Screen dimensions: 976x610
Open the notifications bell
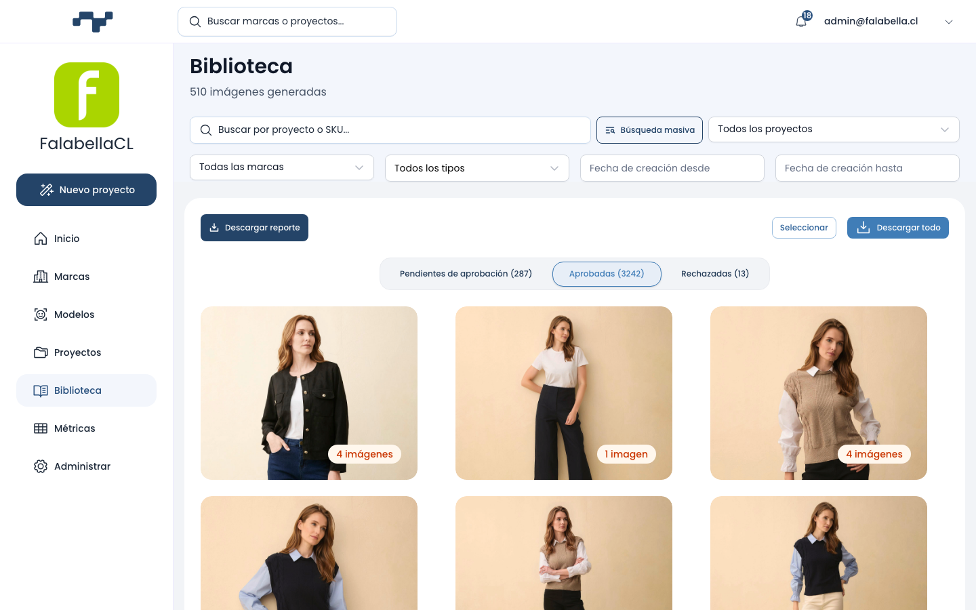point(801,21)
